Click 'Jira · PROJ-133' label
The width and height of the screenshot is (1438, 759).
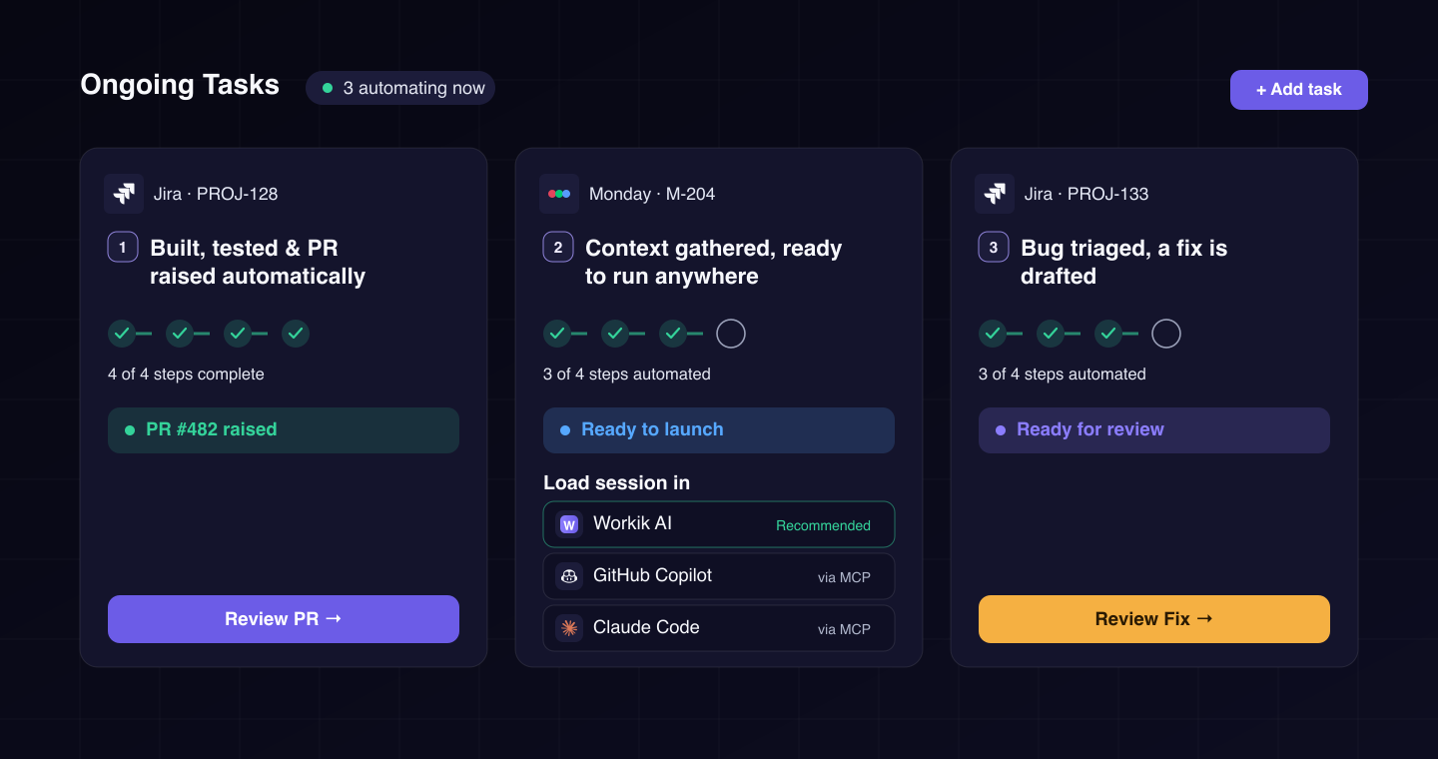point(1086,194)
